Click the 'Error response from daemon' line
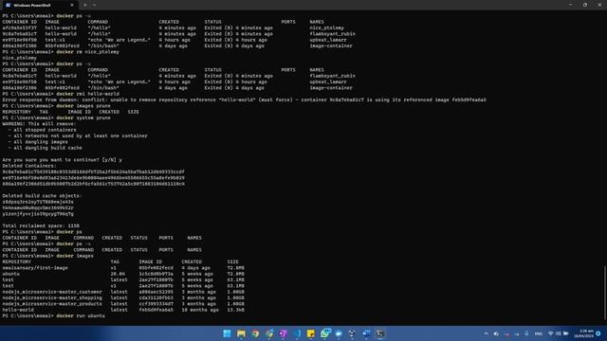 [x=244, y=99]
